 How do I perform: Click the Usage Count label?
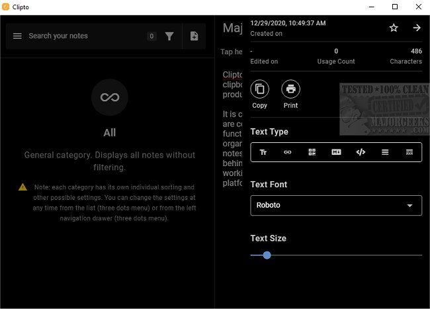click(336, 62)
